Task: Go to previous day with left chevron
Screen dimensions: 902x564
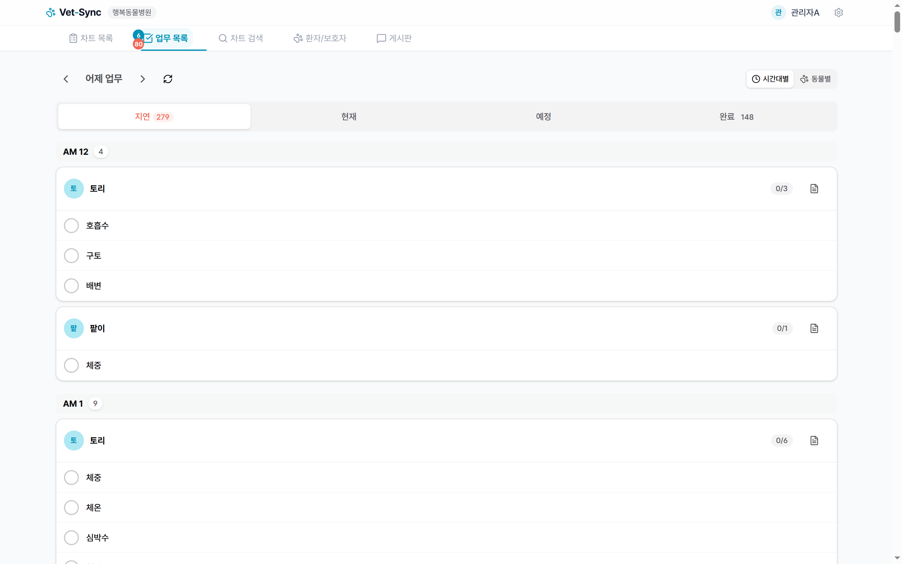Action: pos(66,79)
